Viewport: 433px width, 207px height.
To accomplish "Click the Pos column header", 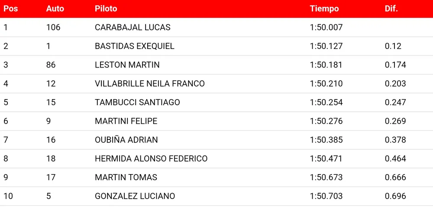I will point(11,9).
